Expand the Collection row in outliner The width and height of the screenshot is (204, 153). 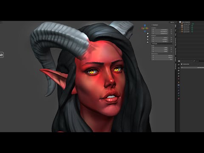pos(180,24)
